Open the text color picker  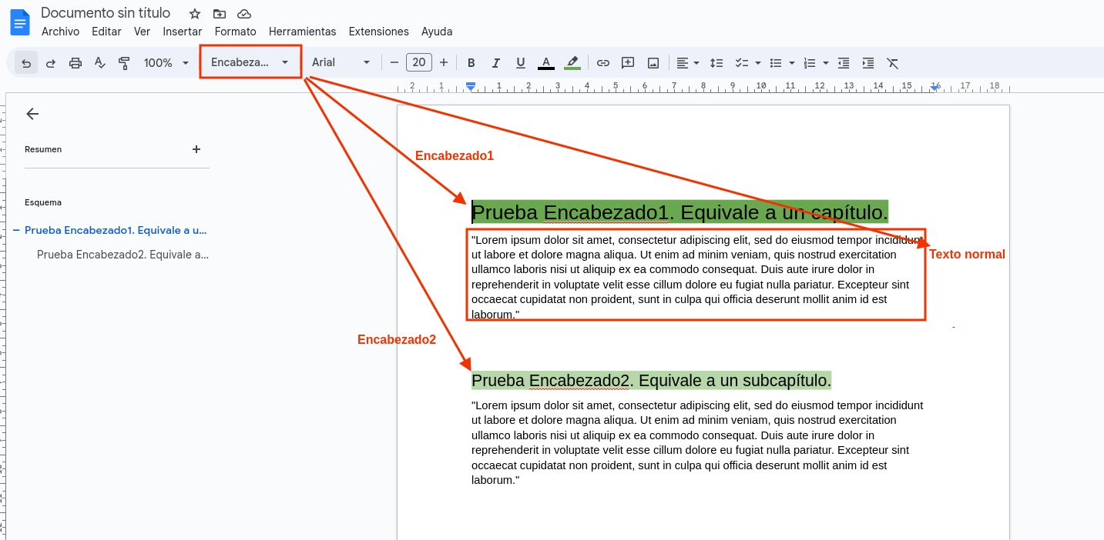point(546,63)
